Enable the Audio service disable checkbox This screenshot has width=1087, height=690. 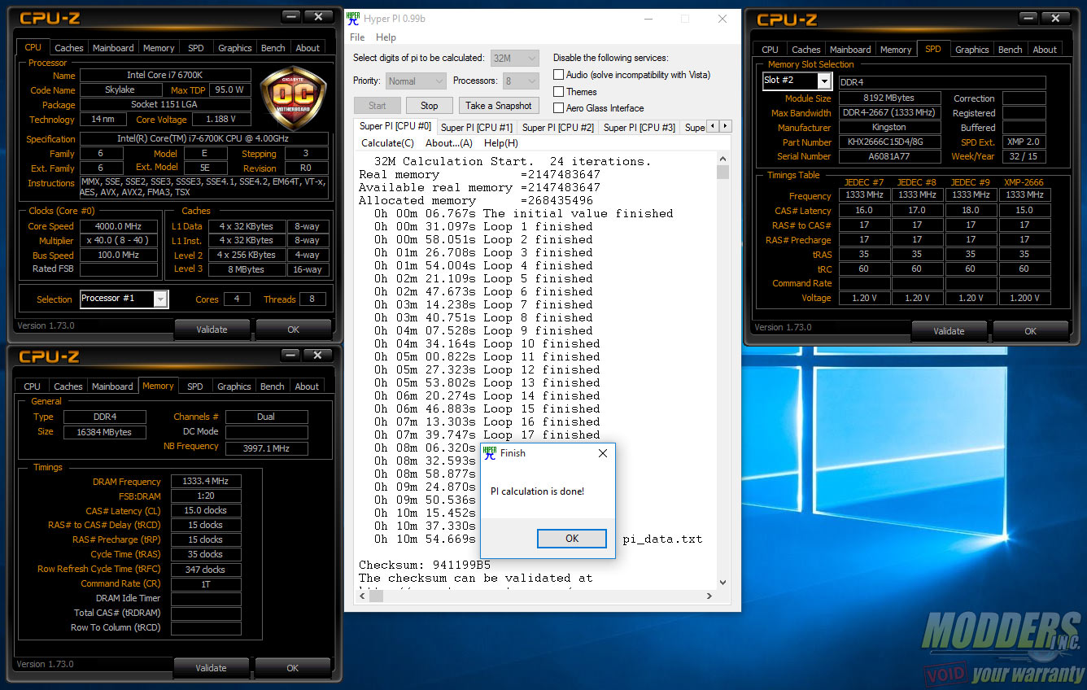(559, 75)
